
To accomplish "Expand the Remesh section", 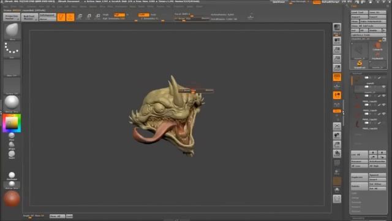I will pos(356,202).
